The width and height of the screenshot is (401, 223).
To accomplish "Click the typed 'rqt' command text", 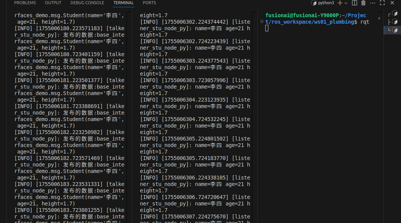I will (x=365, y=22).
